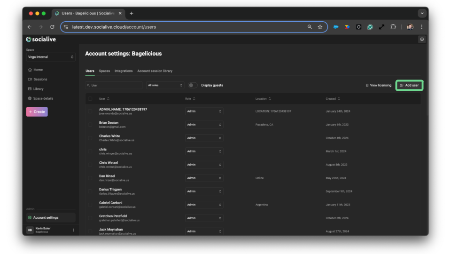Click the pink Create button
This screenshot has width=451, height=254.
[x=37, y=112]
